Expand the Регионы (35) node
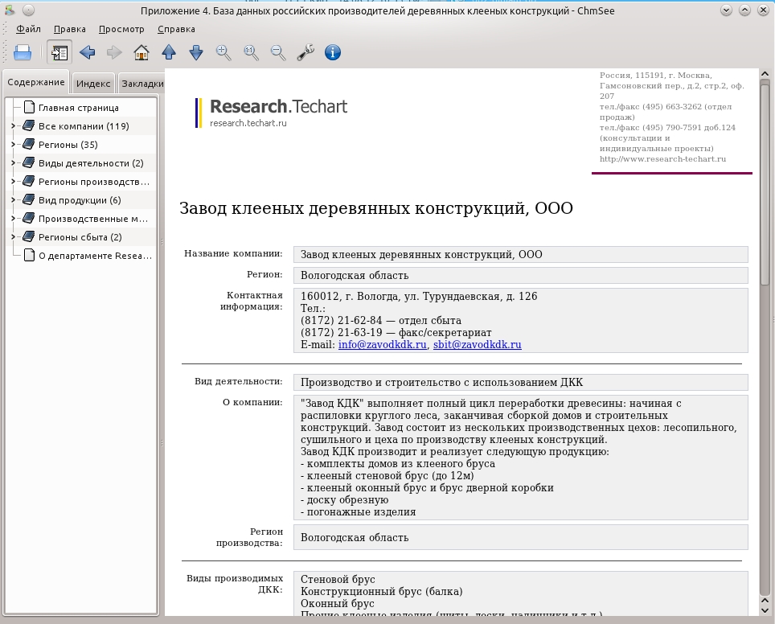This screenshot has width=775, height=624. point(14,145)
